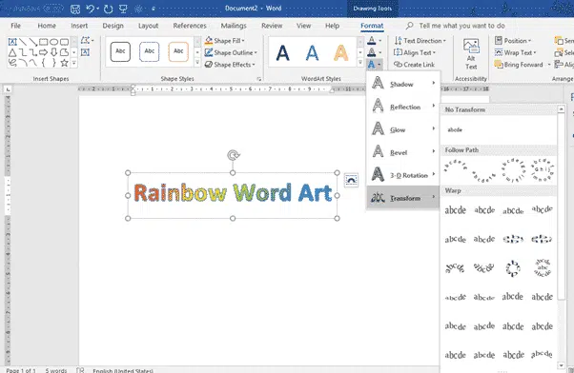Click the Bring Forward button
Viewport: 574px width, 373px height.
[x=519, y=65]
